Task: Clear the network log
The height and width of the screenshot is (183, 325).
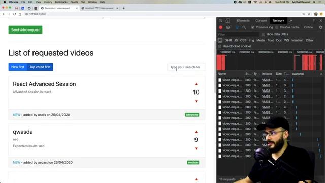Action: tap(228, 27)
